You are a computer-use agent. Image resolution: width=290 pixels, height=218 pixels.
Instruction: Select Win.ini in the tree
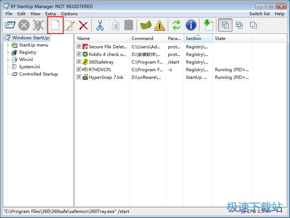[26, 60]
